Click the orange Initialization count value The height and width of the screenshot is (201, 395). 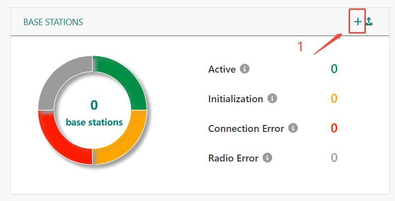[334, 98]
